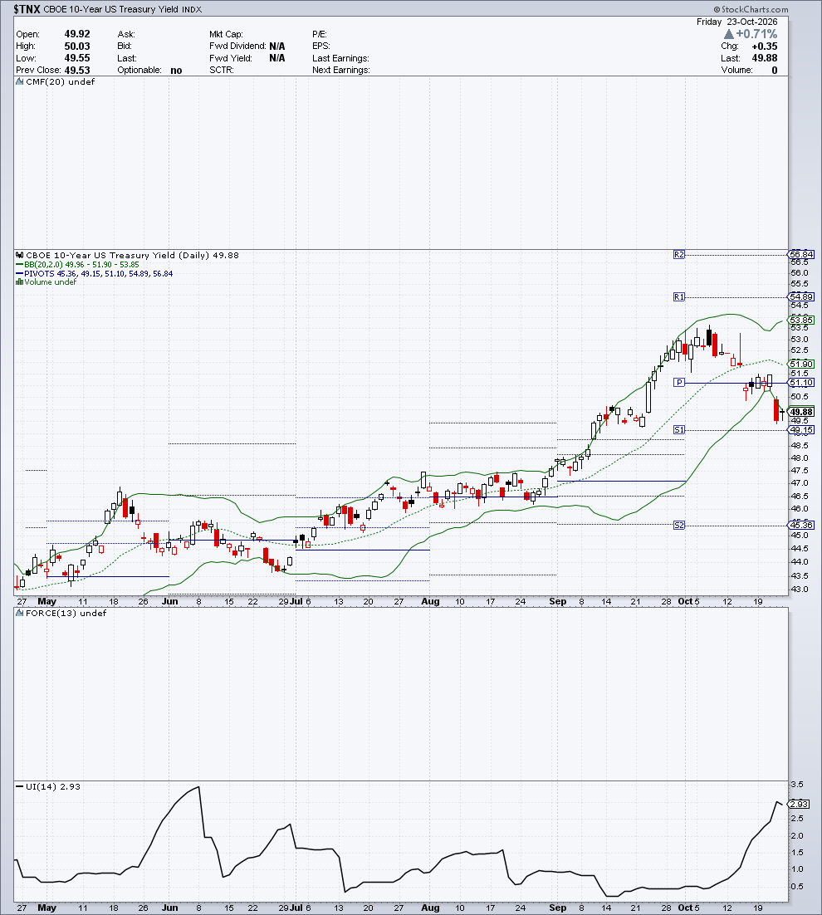This screenshot has height=915, width=822.
Task: Click the Friday 23-Oct-2026 date
Action: tap(736, 22)
